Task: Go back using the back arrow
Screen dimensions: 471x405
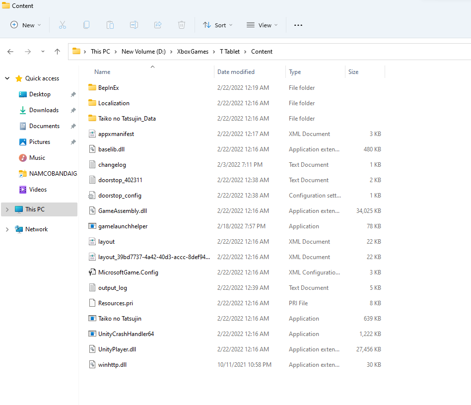Action: (x=10, y=51)
